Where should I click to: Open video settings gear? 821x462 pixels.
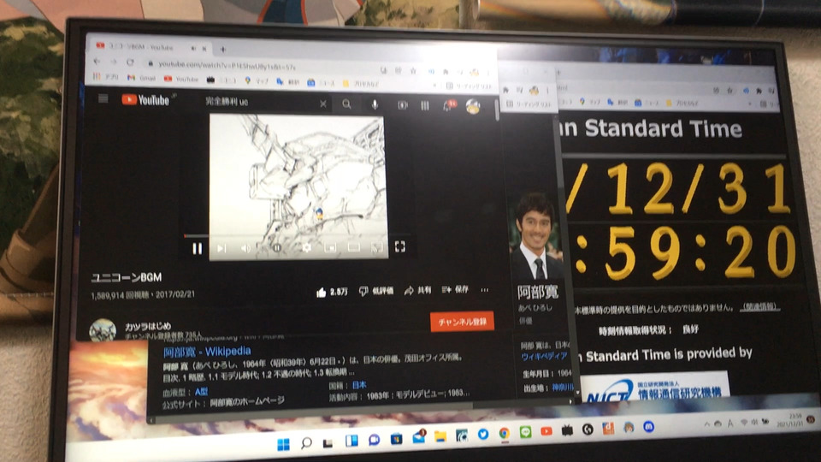pyautogui.click(x=307, y=248)
